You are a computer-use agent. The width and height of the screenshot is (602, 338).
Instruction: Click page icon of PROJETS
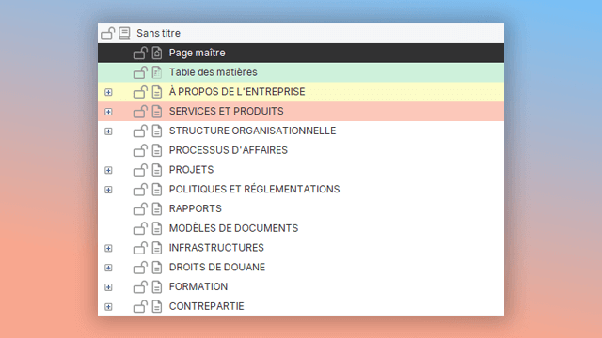click(157, 170)
